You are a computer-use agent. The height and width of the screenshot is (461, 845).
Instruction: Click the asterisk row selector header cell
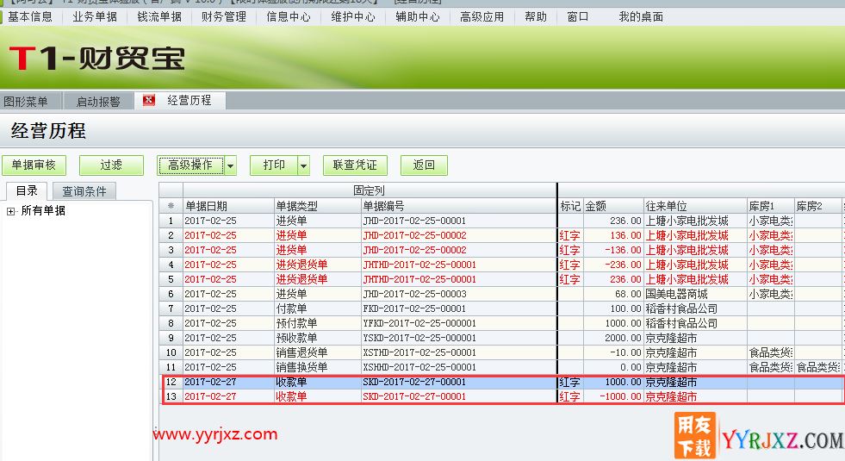pos(171,206)
